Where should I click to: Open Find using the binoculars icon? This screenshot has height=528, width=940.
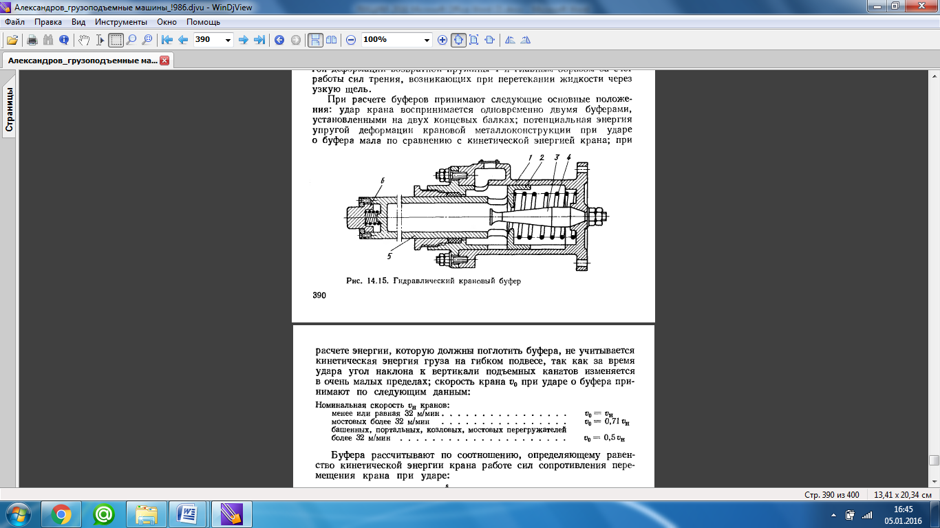pyautogui.click(x=48, y=40)
